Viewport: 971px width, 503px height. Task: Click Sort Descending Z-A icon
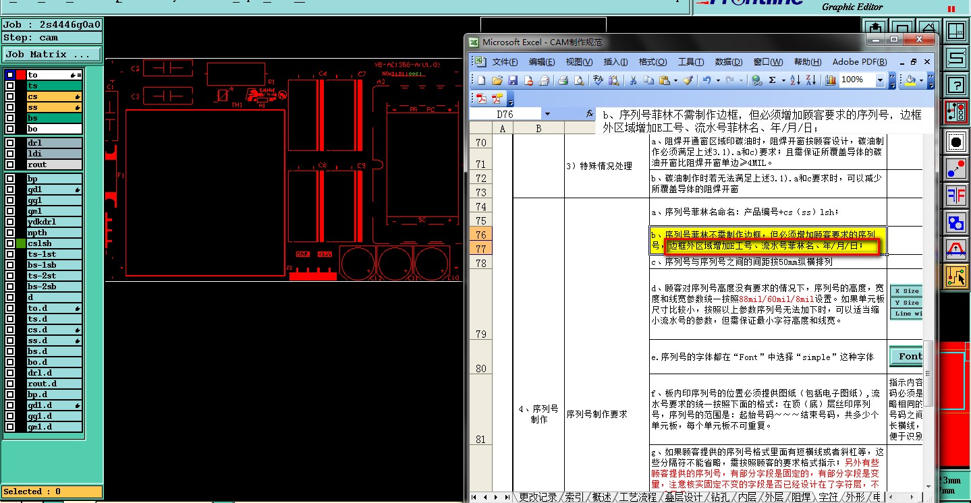(811, 80)
